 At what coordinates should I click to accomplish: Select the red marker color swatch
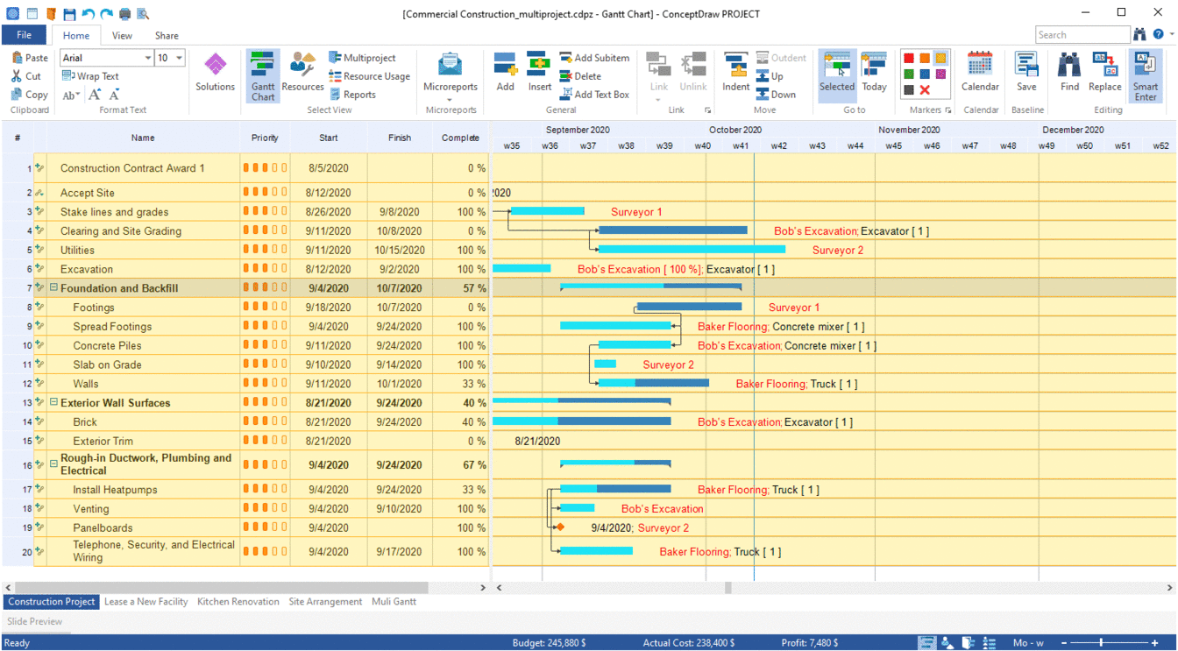click(909, 59)
